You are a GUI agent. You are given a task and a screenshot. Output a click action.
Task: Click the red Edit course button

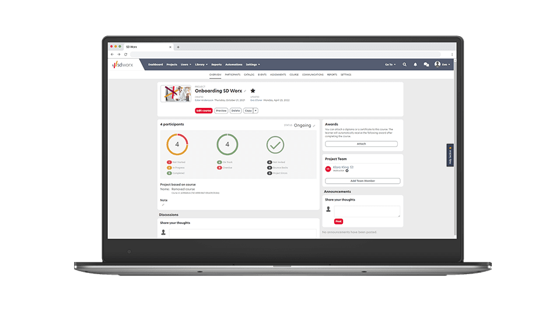(x=204, y=111)
